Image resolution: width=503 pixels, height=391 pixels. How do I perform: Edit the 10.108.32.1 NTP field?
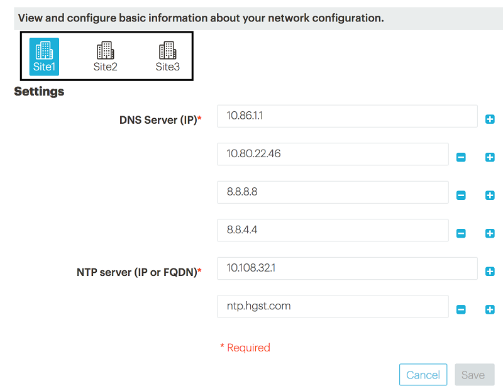(x=347, y=268)
